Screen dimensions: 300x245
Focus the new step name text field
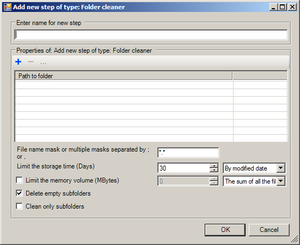coord(151,35)
